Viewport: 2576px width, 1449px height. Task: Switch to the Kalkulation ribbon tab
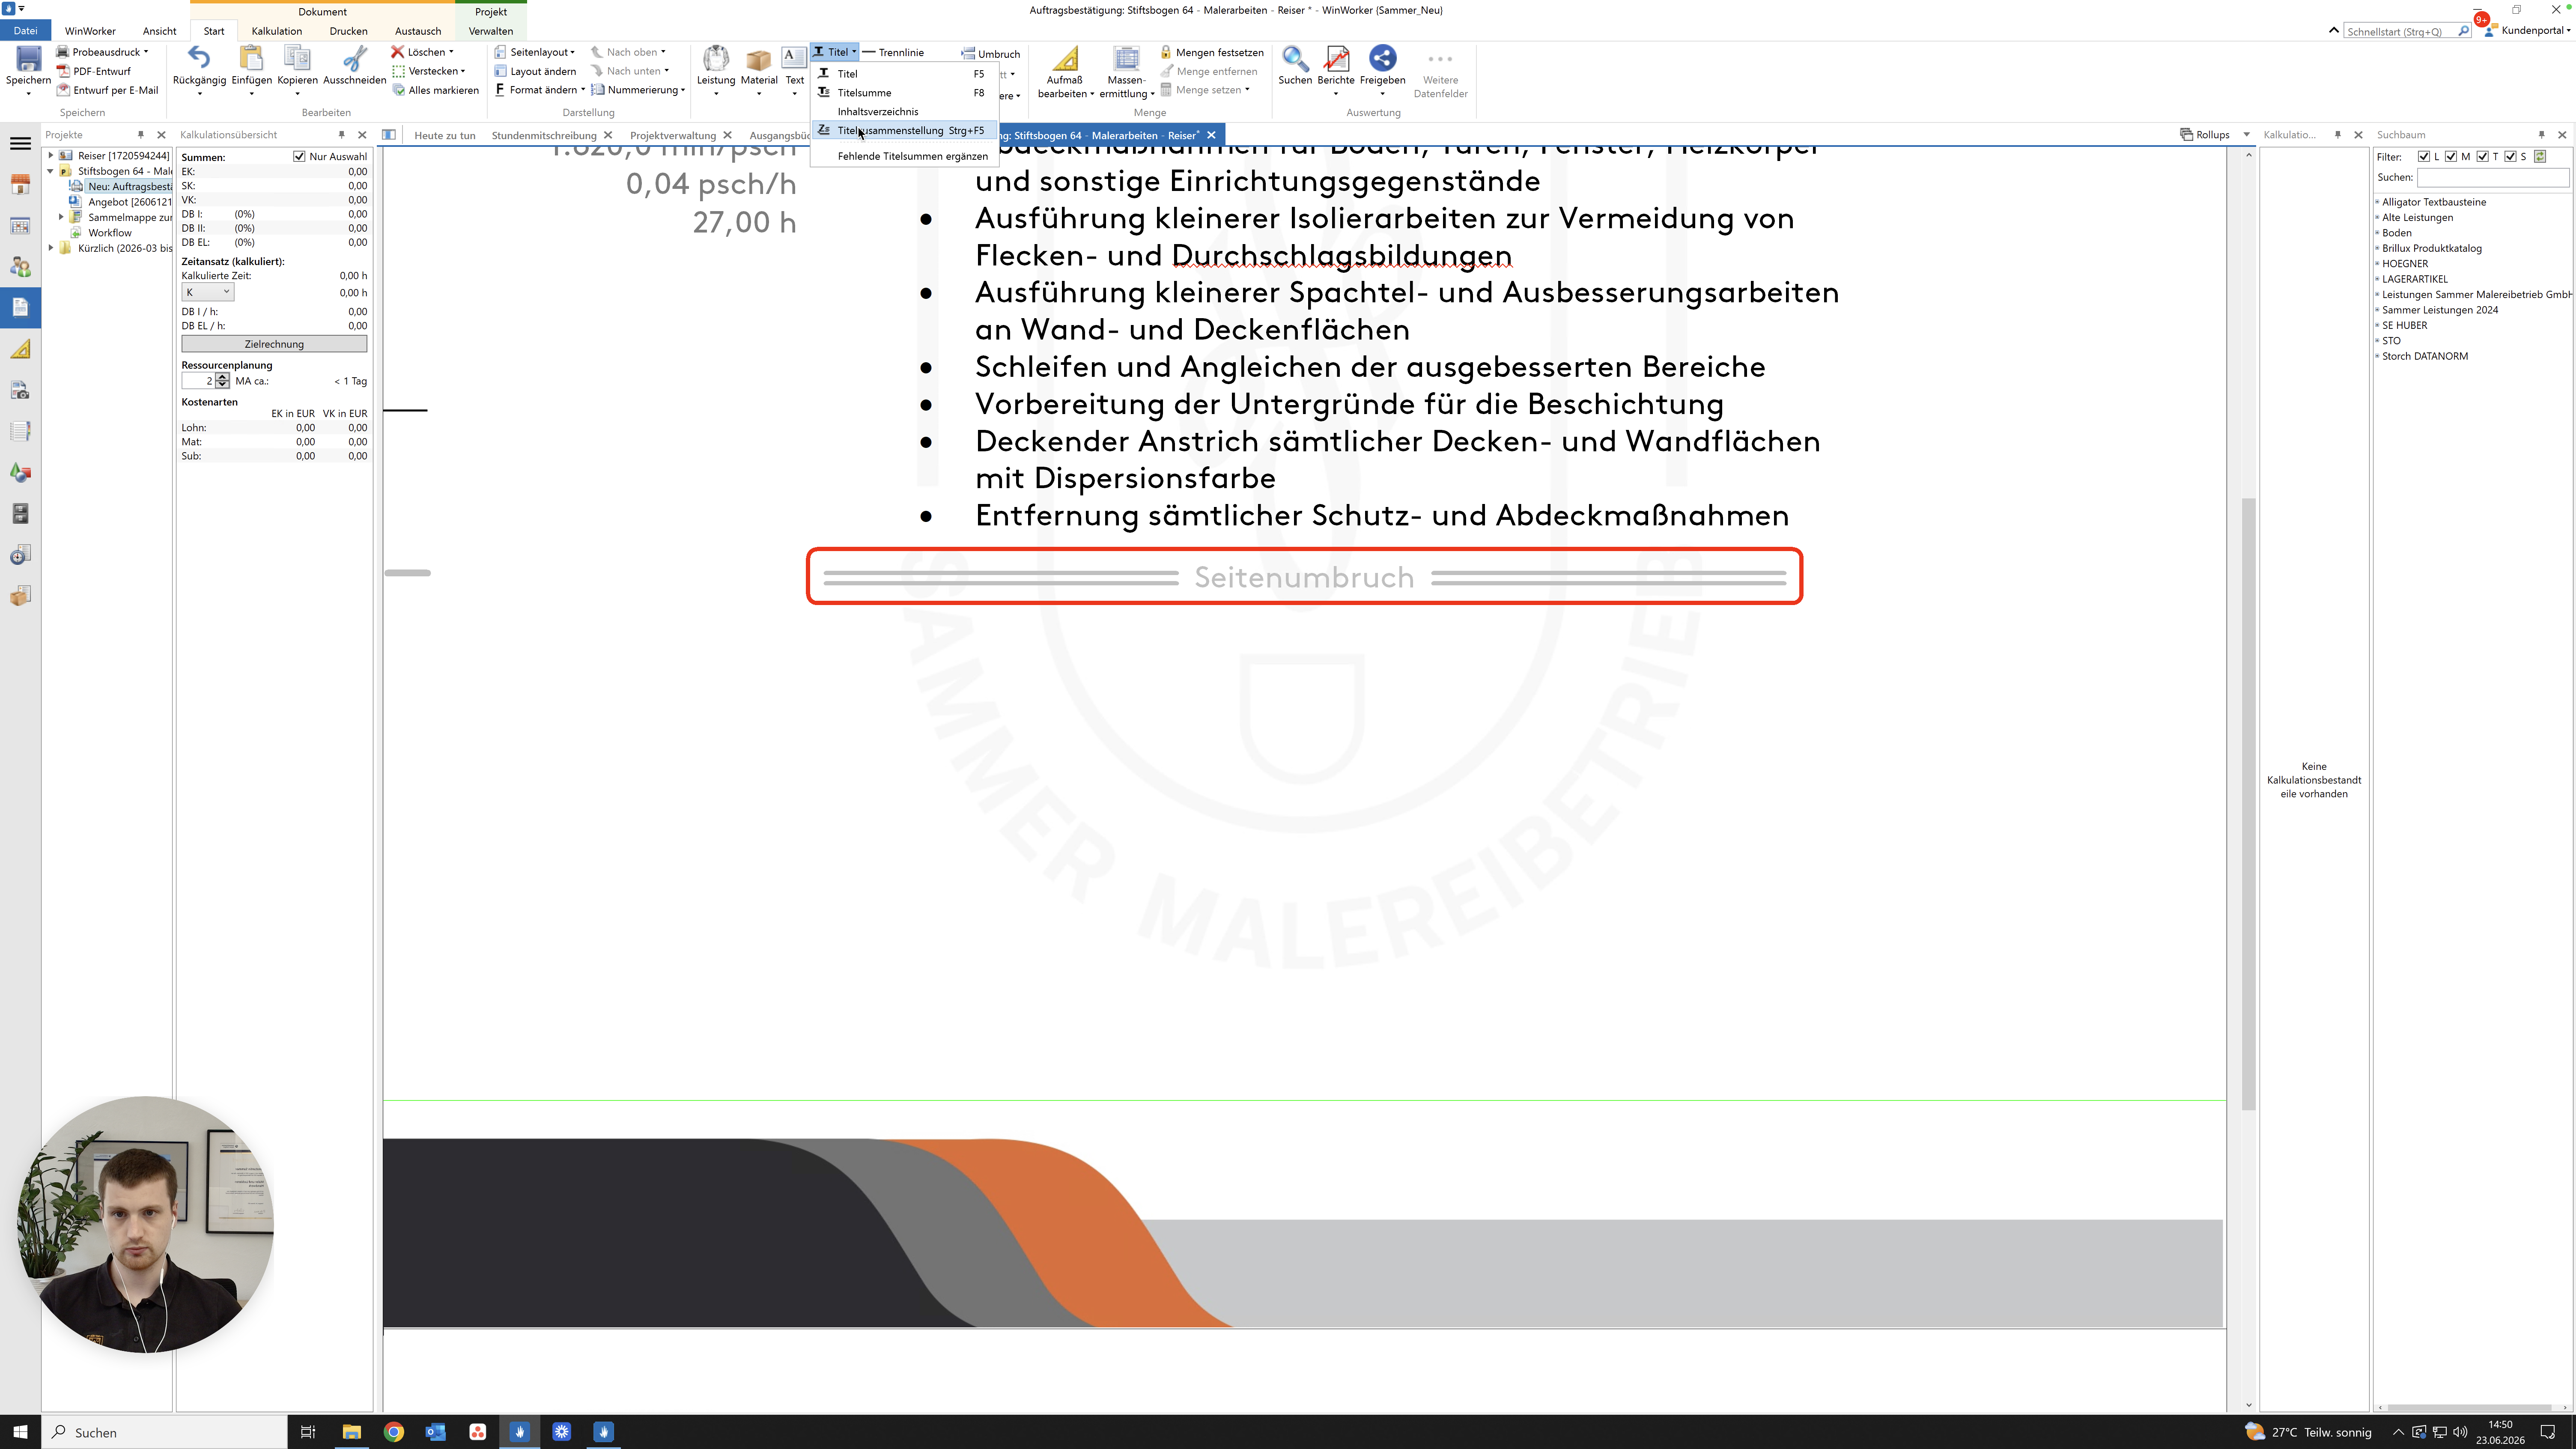[277, 31]
